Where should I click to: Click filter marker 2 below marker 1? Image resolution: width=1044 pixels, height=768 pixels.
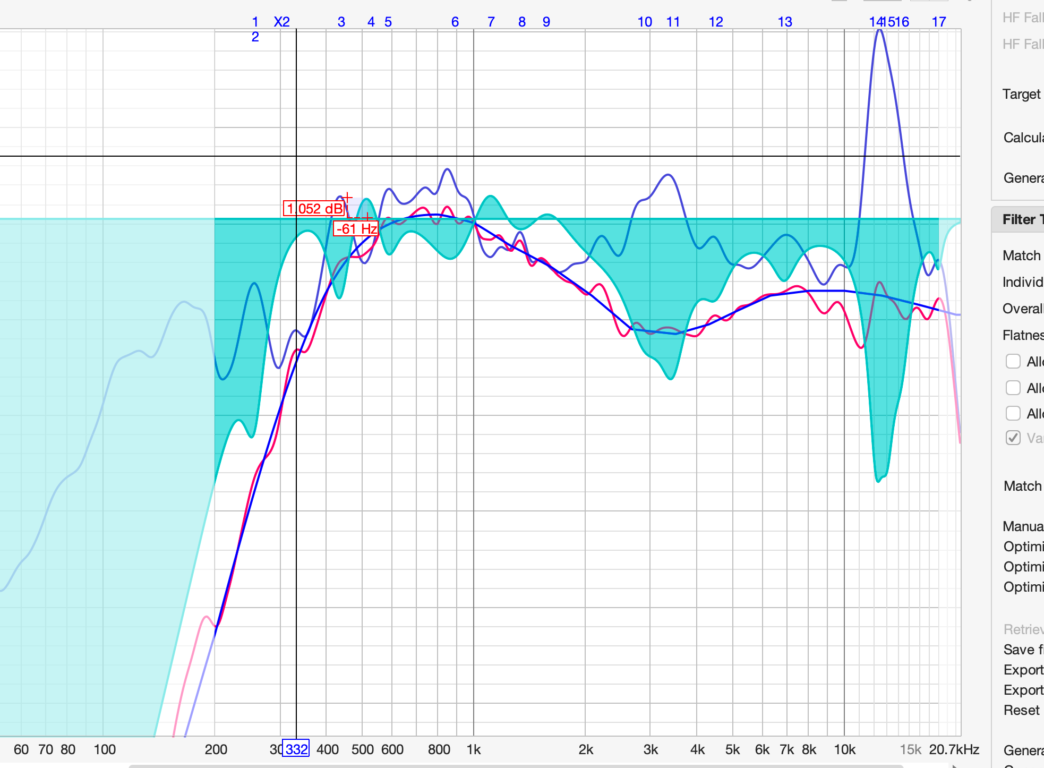[x=255, y=37]
